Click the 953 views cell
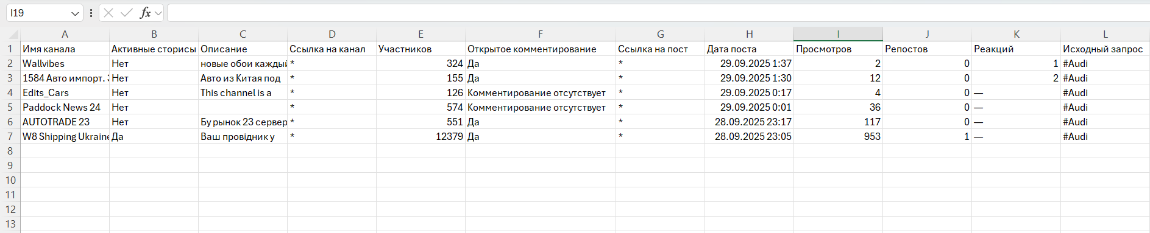Screen dimensions: 1150x233 (x=838, y=136)
